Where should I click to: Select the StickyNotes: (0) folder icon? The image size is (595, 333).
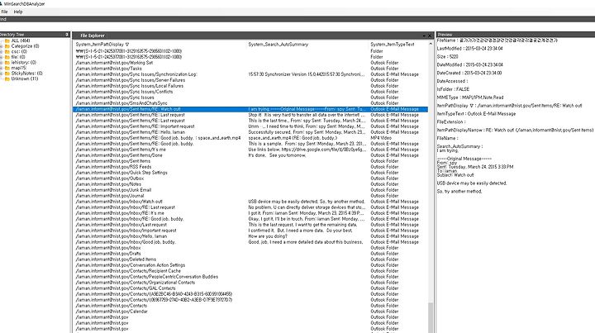[7, 74]
